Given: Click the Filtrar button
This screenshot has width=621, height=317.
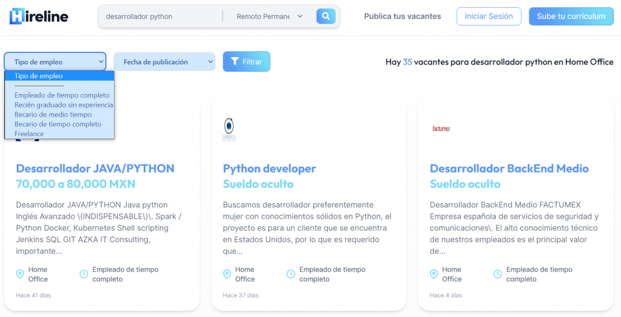Looking at the screenshot, I should 246,61.
